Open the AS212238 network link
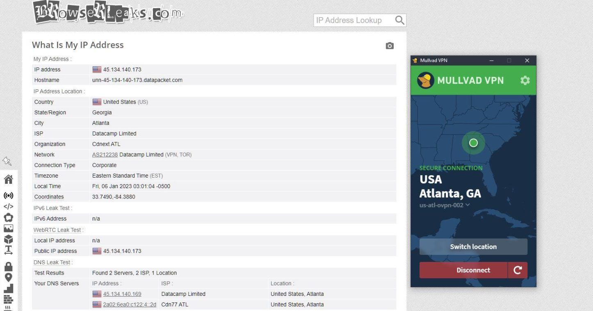This screenshot has height=311, width=593. (x=105, y=155)
